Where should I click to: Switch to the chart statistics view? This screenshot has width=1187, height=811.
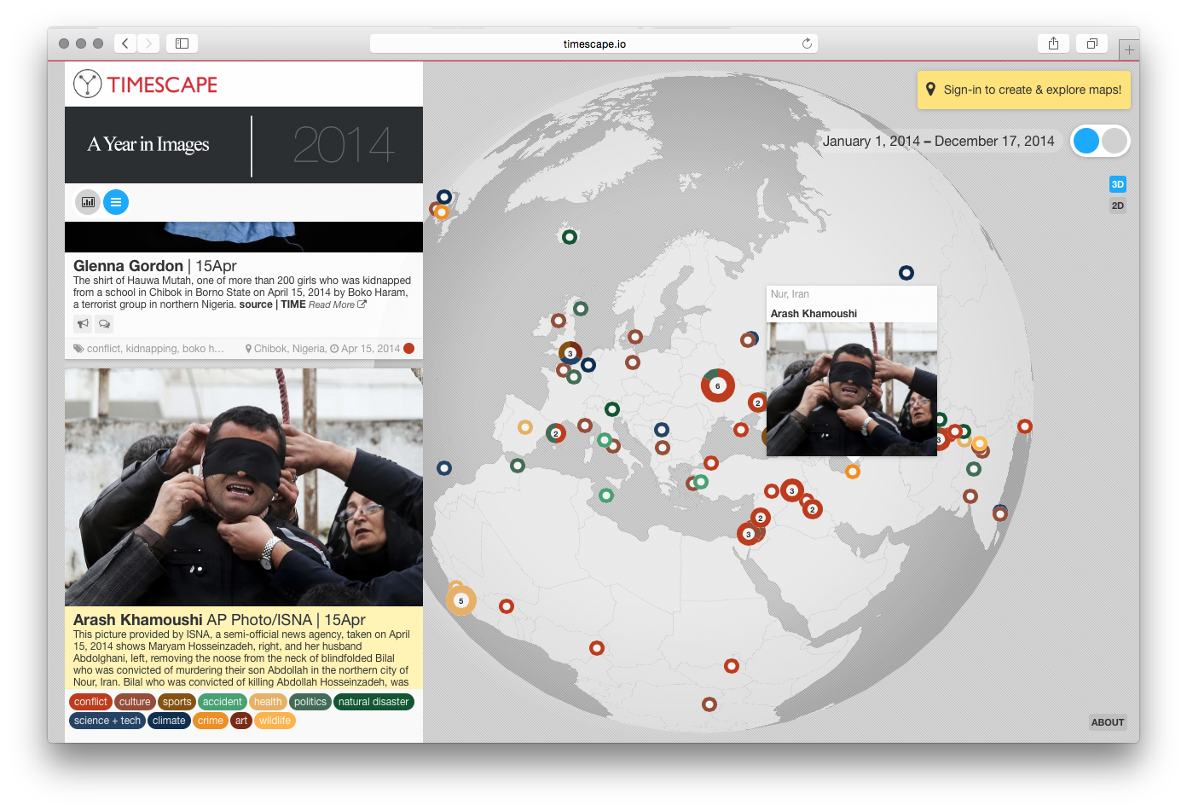[x=88, y=202]
